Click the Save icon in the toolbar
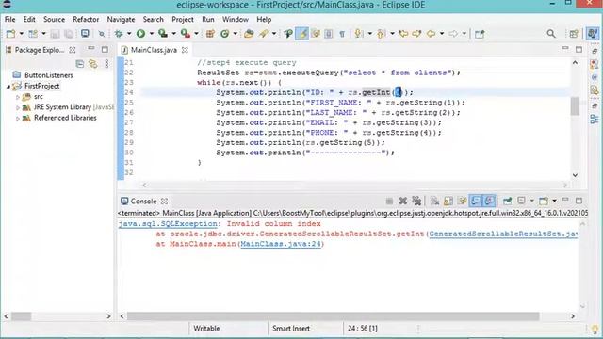The height and width of the screenshot is (339, 603). (x=55, y=34)
